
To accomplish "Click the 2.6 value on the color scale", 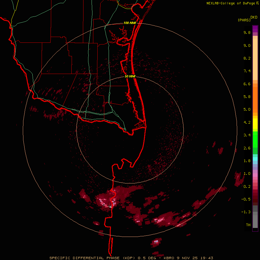I will [x=247, y=148].
